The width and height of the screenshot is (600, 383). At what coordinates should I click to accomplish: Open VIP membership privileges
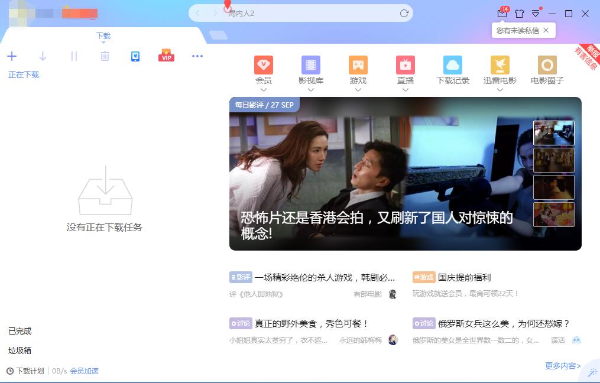click(166, 56)
